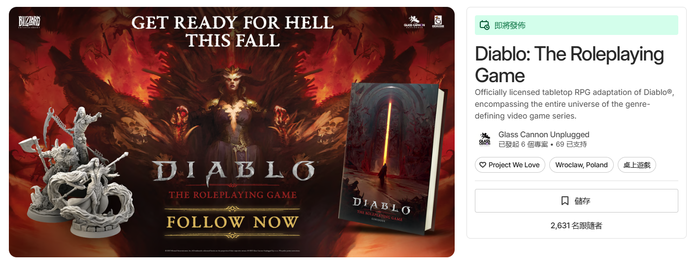Viewport: 699px width, 276px height.
Task: Select the Project We Love tag
Action: pyautogui.click(x=510, y=165)
